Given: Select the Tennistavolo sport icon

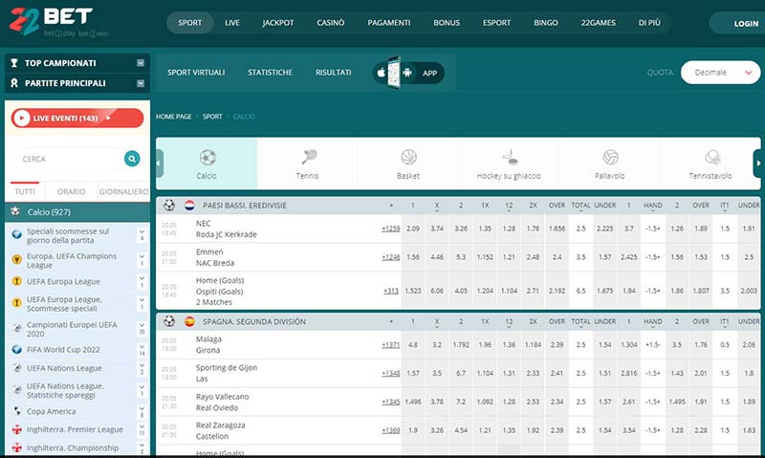Looking at the screenshot, I should click(712, 157).
